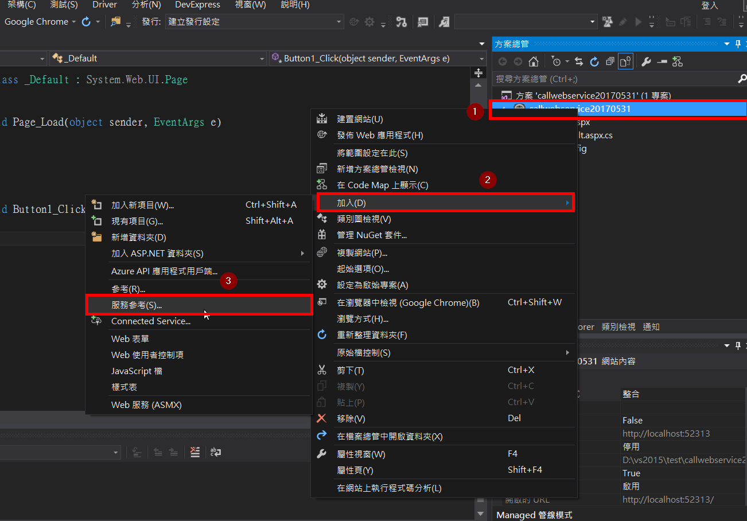Click the publish settings gear icon
The image size is (747, 521).
pyautogui.click(x=370, y=22)
